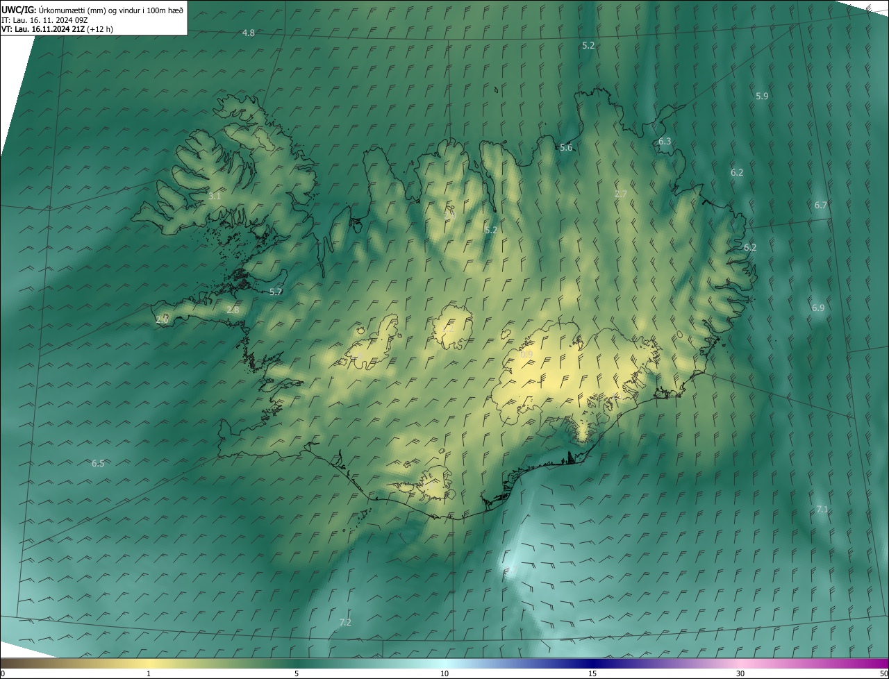
Task: Click the colorbar label 5
Action: [x=297, y=674]
